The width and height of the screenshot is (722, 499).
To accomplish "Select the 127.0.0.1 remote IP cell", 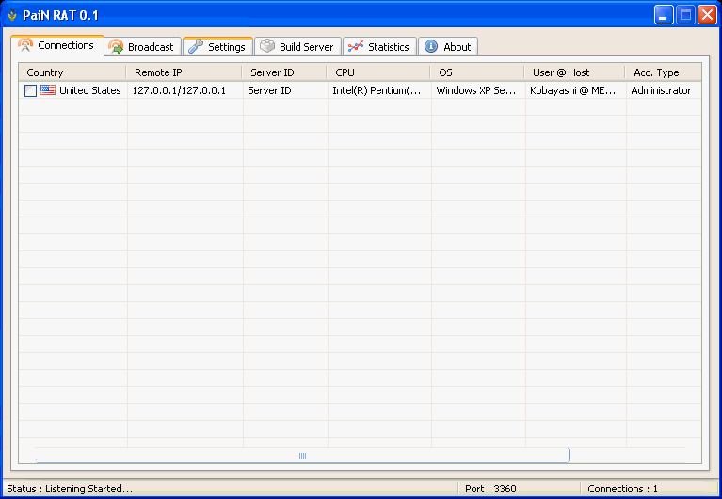I will pos(179,91).
